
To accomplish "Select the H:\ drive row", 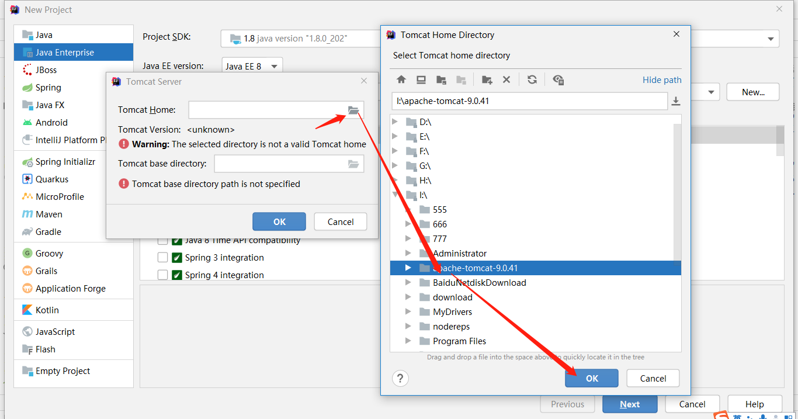I will click(536, 181).
